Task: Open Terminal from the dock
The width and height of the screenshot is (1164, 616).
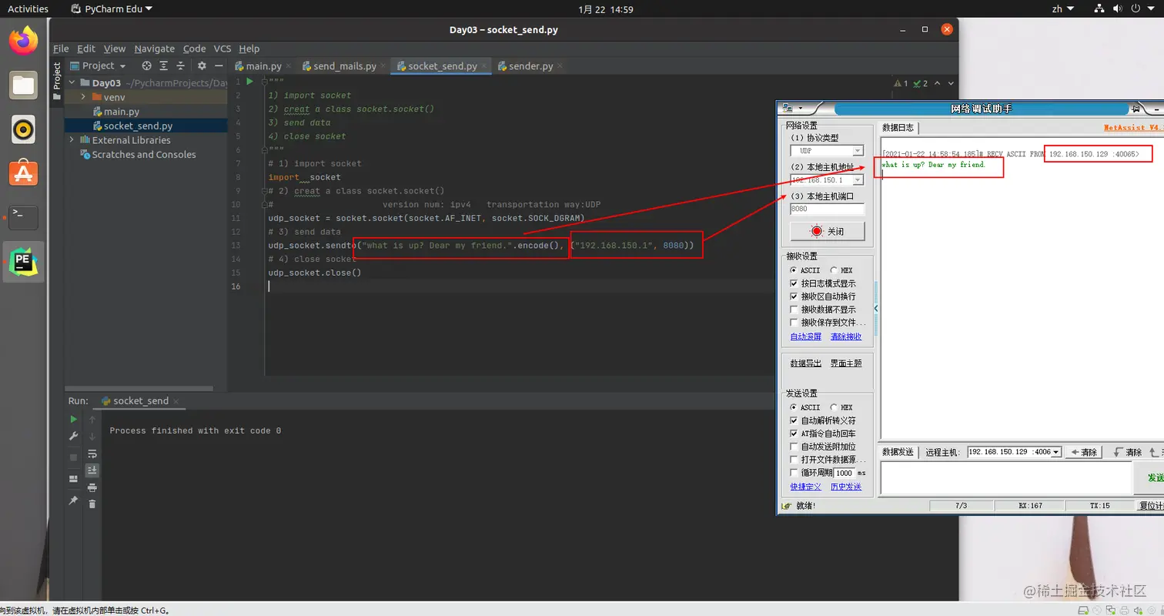Action: coord(23,218)
